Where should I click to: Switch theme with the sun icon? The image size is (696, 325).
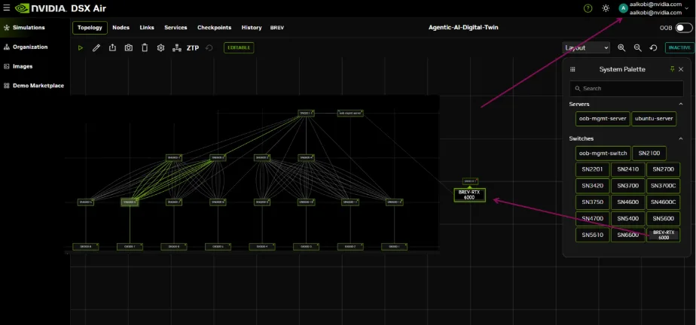coord(606,8)
